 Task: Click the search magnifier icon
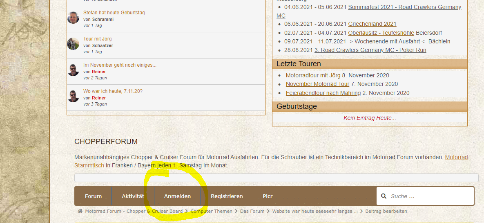(x=384, y=196)
